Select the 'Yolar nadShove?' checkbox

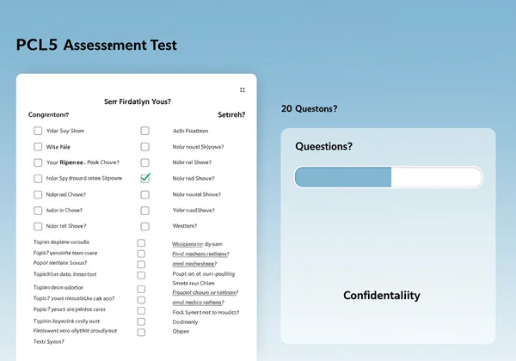(144, 211)
